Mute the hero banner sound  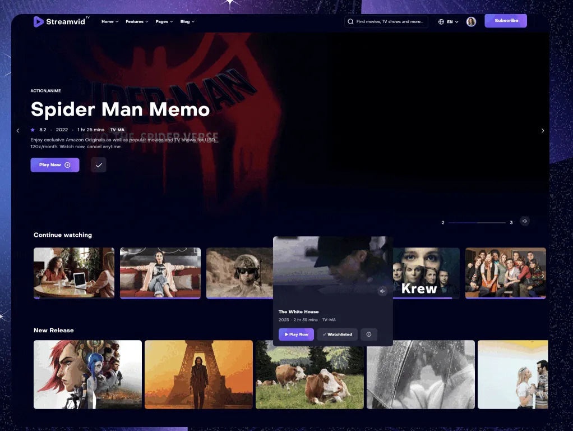coord(525,221)
